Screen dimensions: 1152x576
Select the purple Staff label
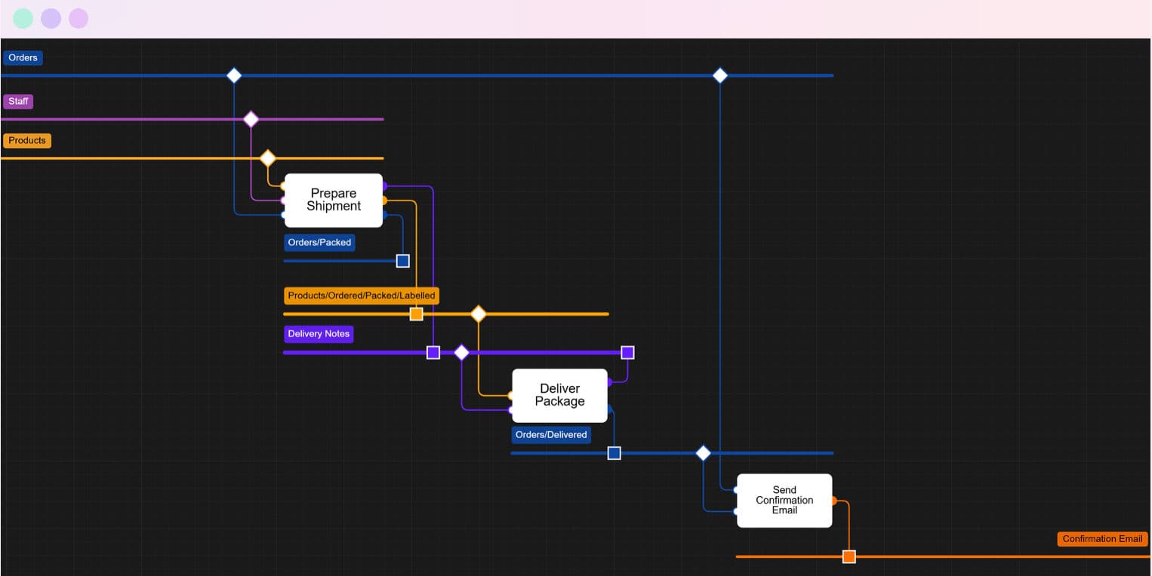[18, 102]
